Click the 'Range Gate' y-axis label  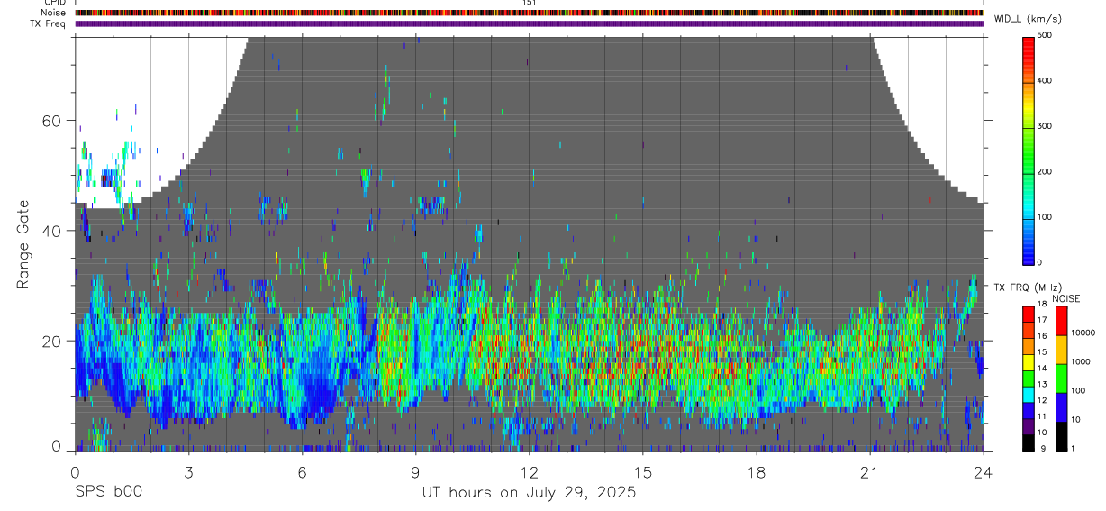(24, 243)
